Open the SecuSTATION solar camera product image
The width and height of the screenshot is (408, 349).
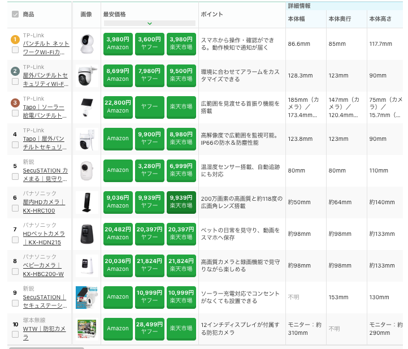[x=87, y=297]
